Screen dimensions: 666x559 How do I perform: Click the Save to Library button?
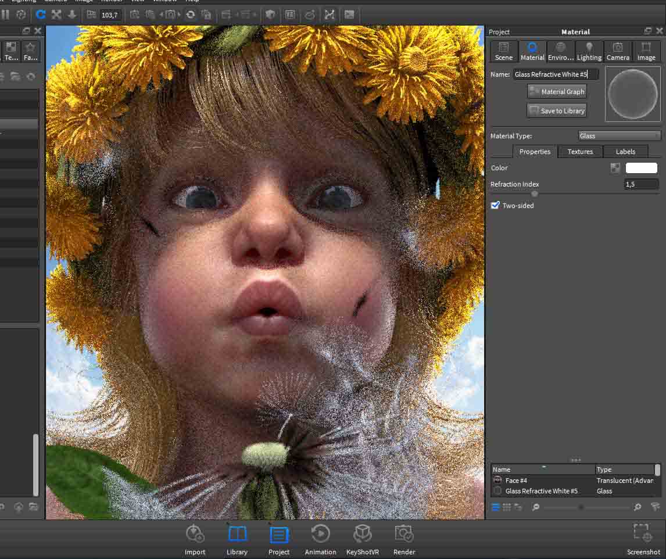[557, 110]
